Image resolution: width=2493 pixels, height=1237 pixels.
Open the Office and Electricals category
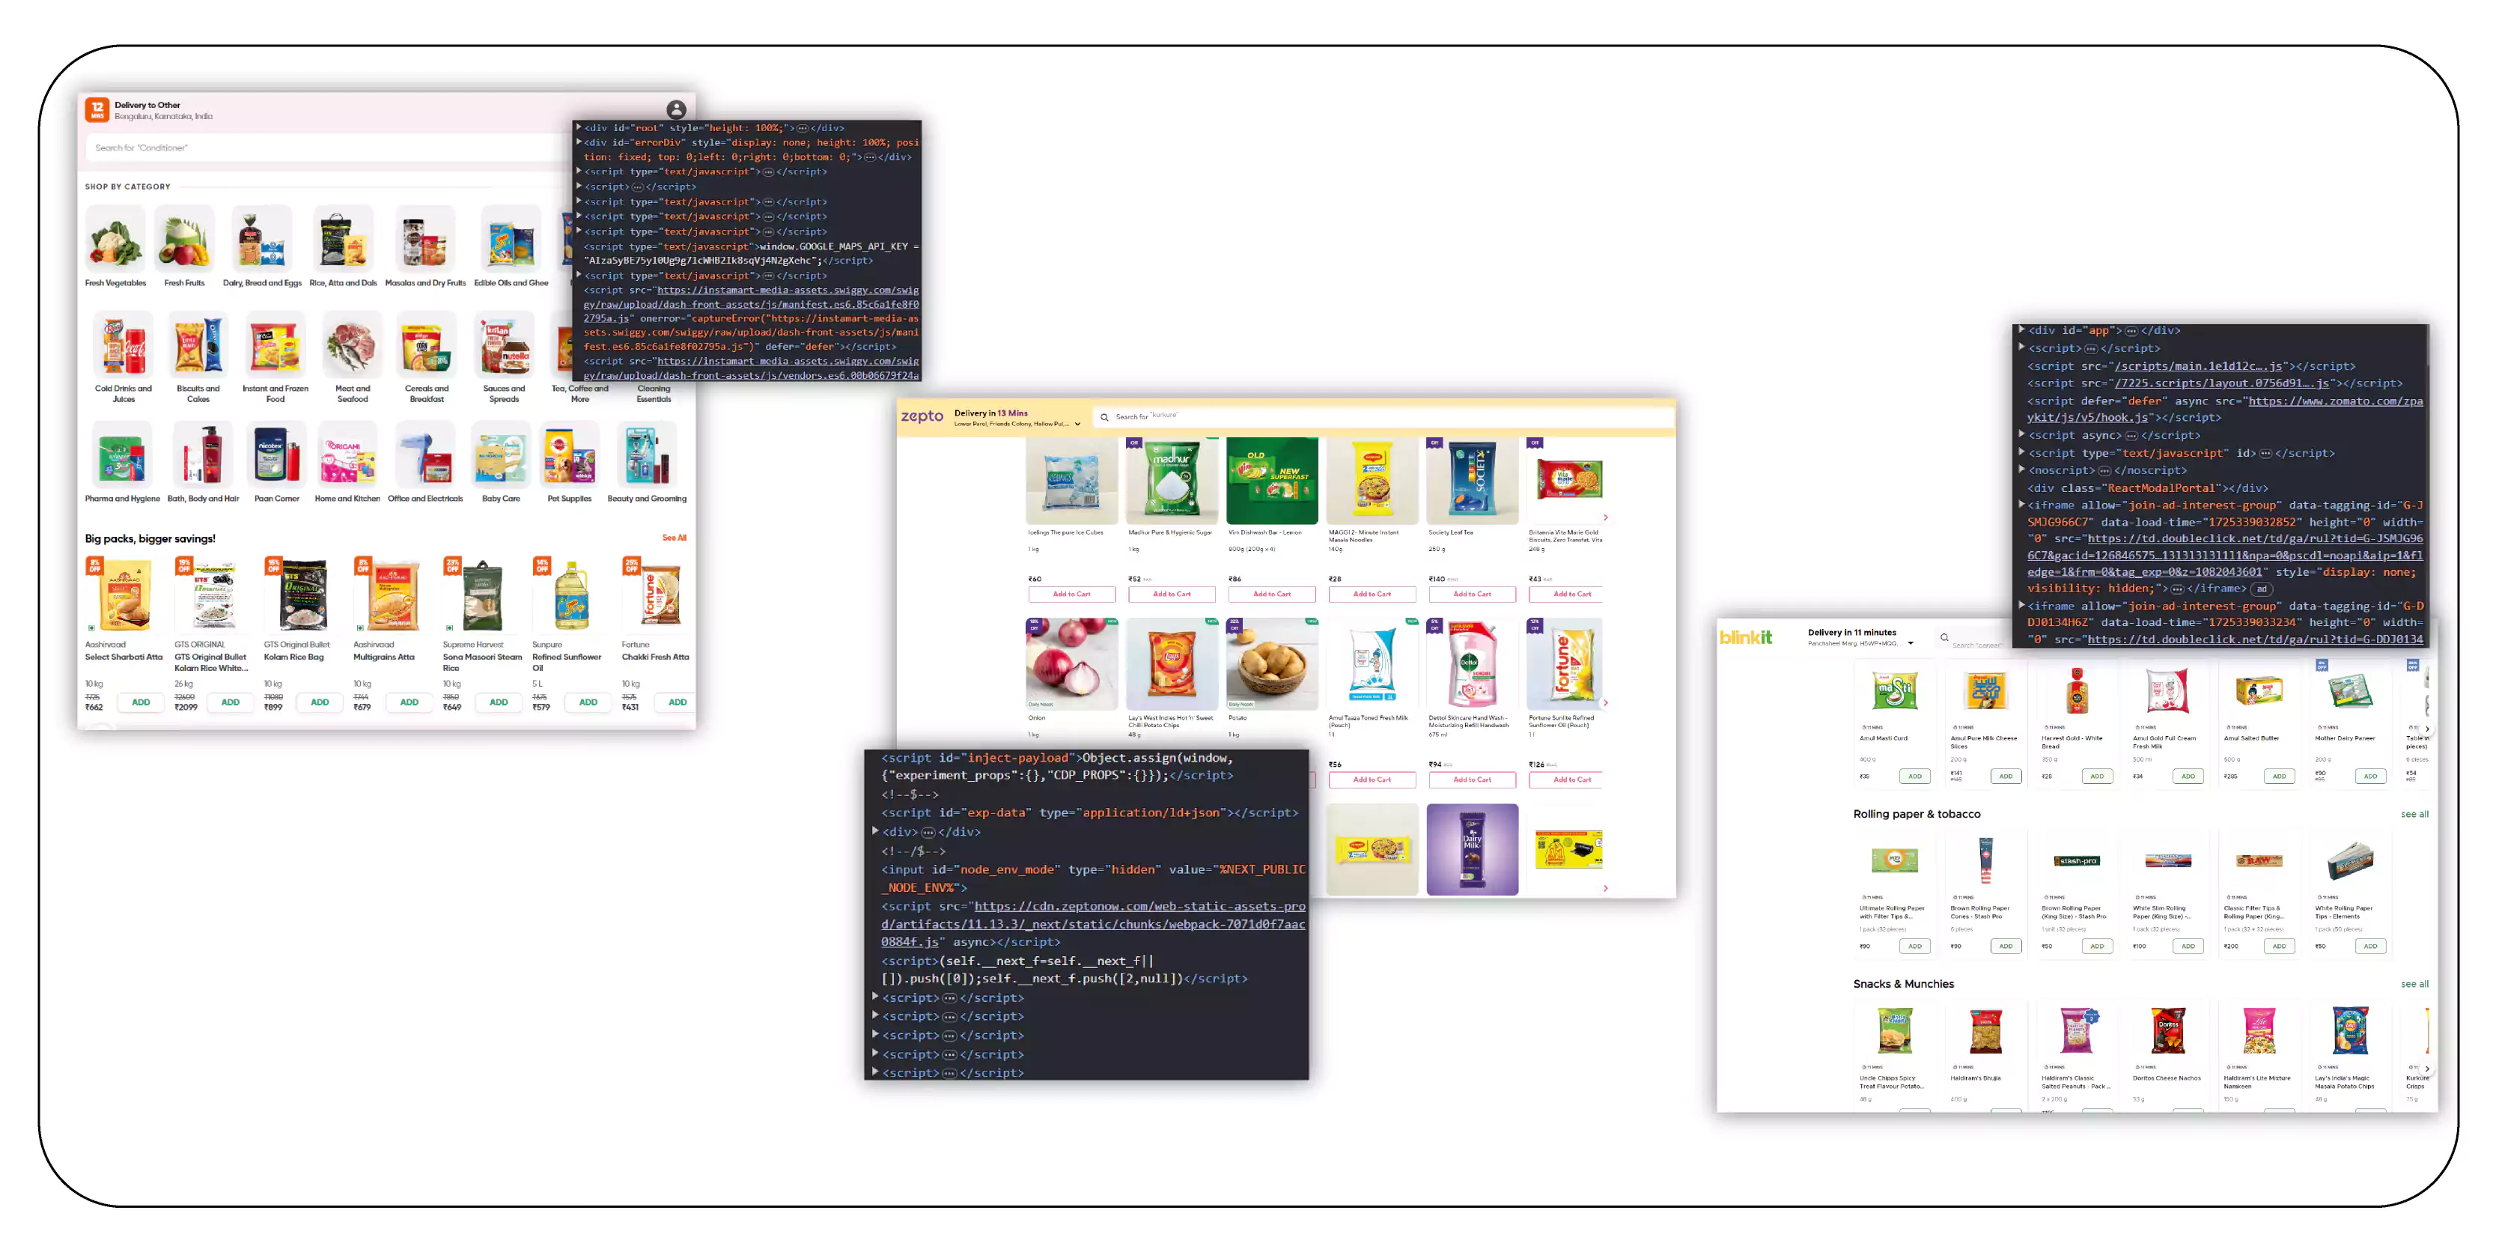pos(424,464)
